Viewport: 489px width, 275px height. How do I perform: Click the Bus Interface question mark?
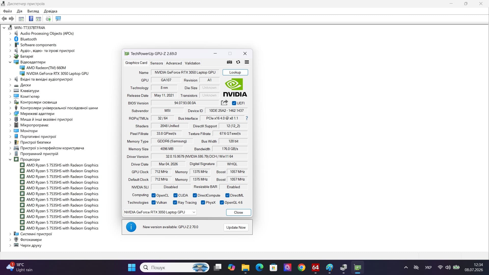pyautogui.click(x=247, y=118)
